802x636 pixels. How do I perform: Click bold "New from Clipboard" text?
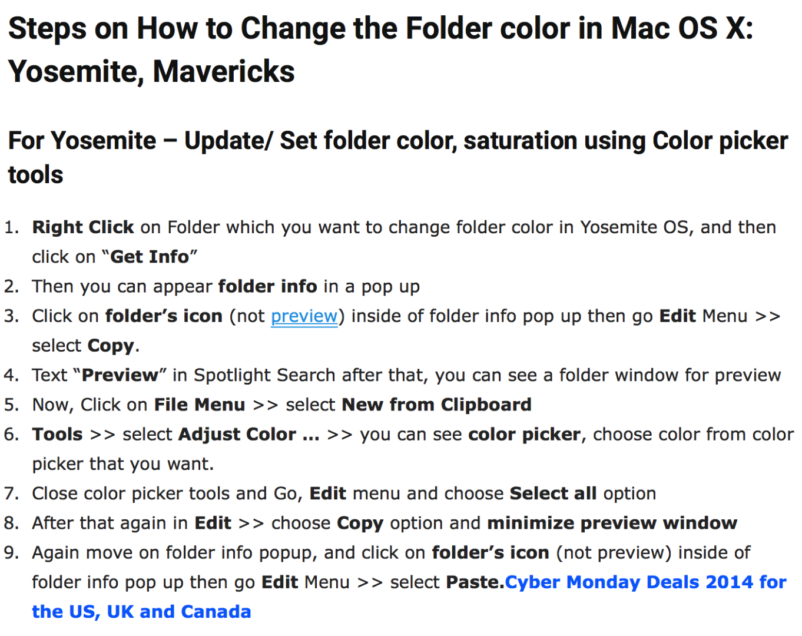coord(436,405)
